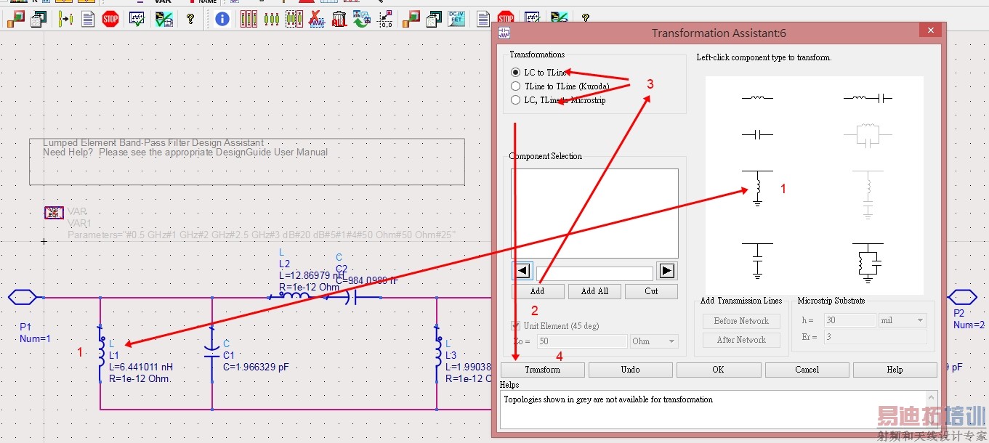Screen dimensions: 989x443
Task: Click the Transformation Assistant title bar icon
Action: coord(504,33)
